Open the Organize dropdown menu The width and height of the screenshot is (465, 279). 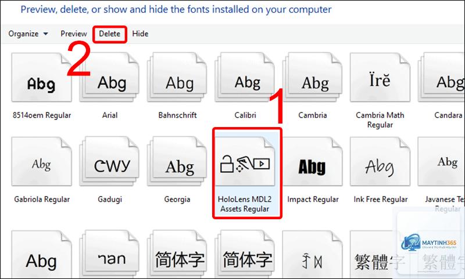click(x=28, y=34)
